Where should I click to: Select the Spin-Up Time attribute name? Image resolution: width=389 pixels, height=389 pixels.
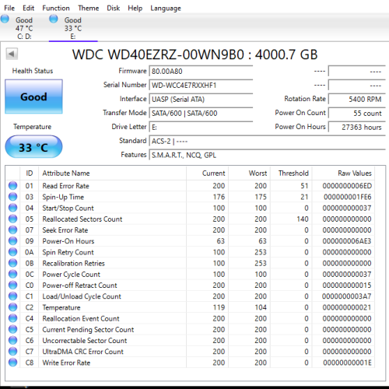pos(63,197)
